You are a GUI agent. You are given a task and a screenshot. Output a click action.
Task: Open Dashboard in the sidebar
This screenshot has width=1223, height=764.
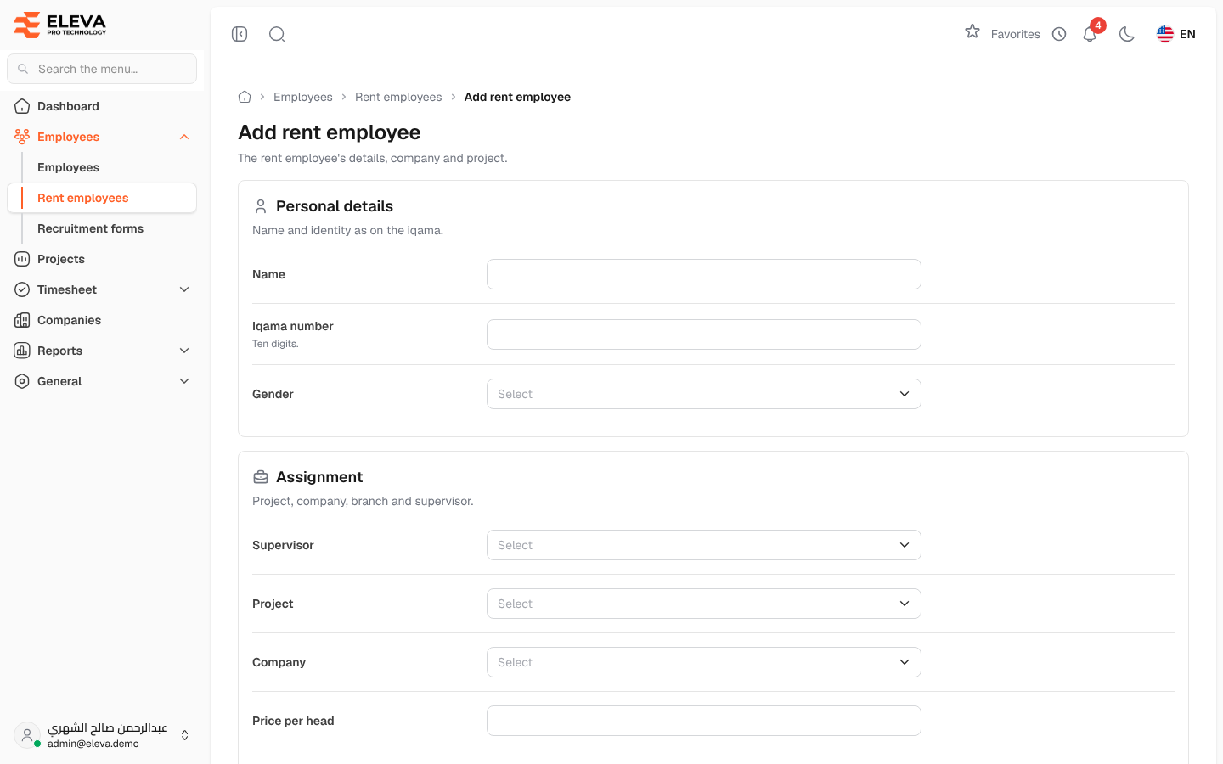pos(102,106)
